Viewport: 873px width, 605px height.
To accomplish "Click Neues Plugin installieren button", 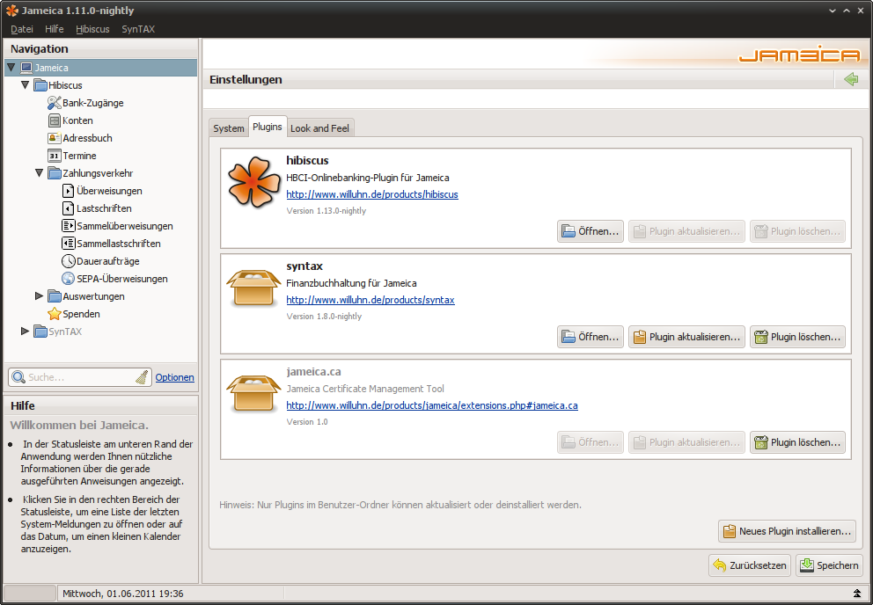I will [x=788, y=531].
